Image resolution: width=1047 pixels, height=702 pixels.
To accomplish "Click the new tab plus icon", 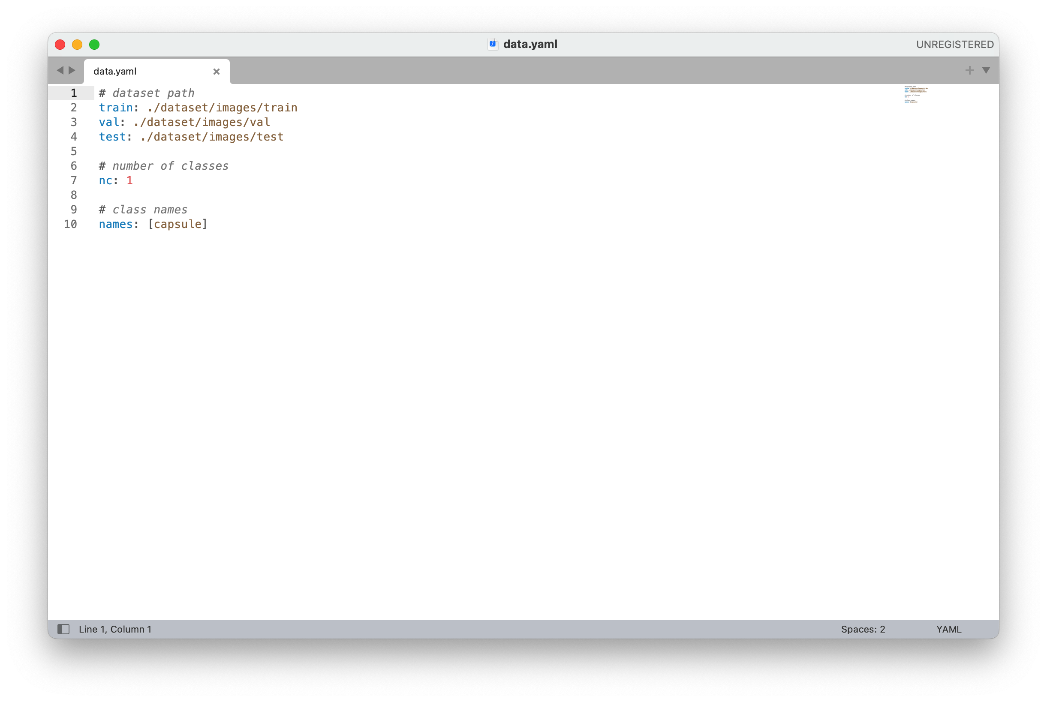I will point(969,70).
